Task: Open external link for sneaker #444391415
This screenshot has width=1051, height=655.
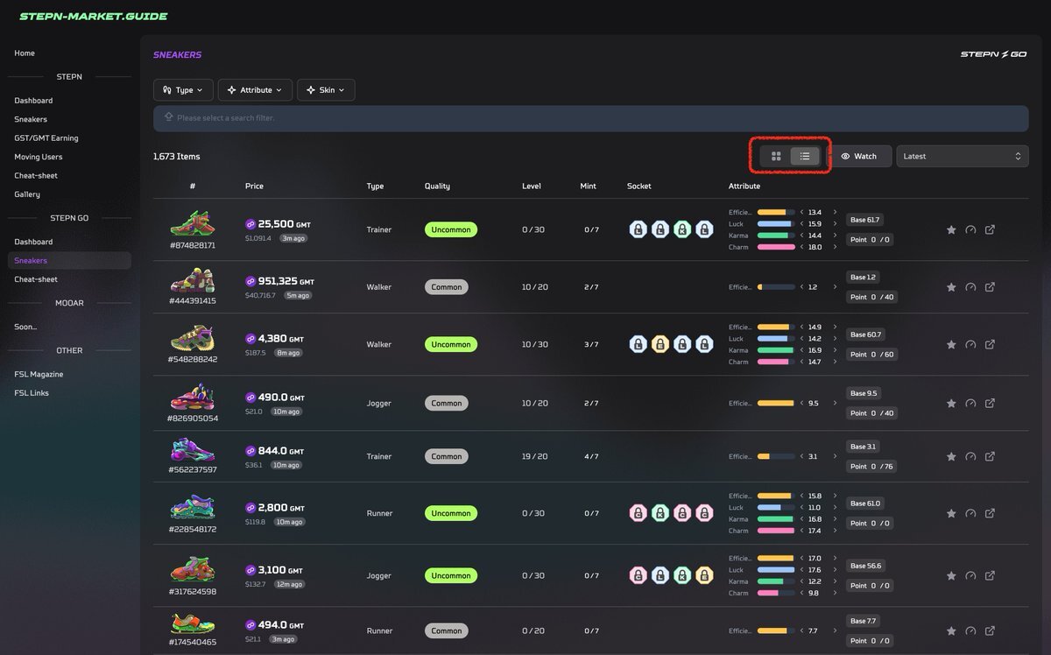Action: coord(990,286)
